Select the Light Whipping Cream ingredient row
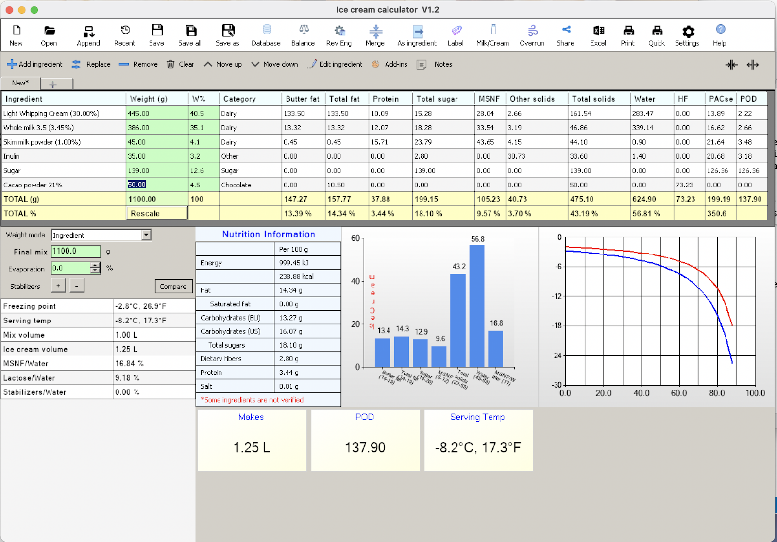Screen dimensions: 777x542 [63, 113]
